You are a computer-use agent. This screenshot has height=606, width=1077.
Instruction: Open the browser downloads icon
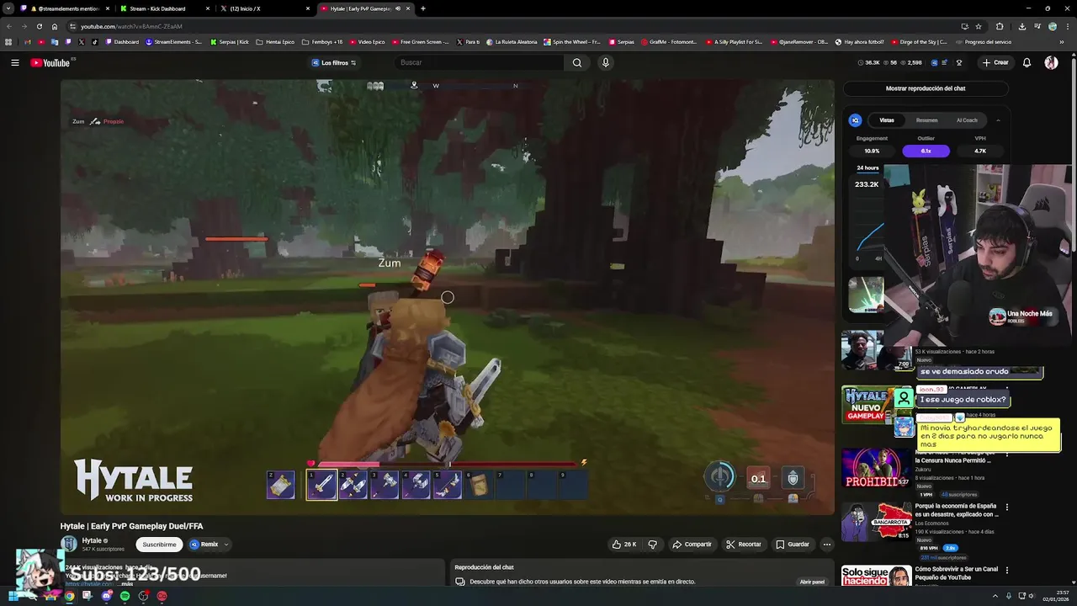click(1021, 26)
